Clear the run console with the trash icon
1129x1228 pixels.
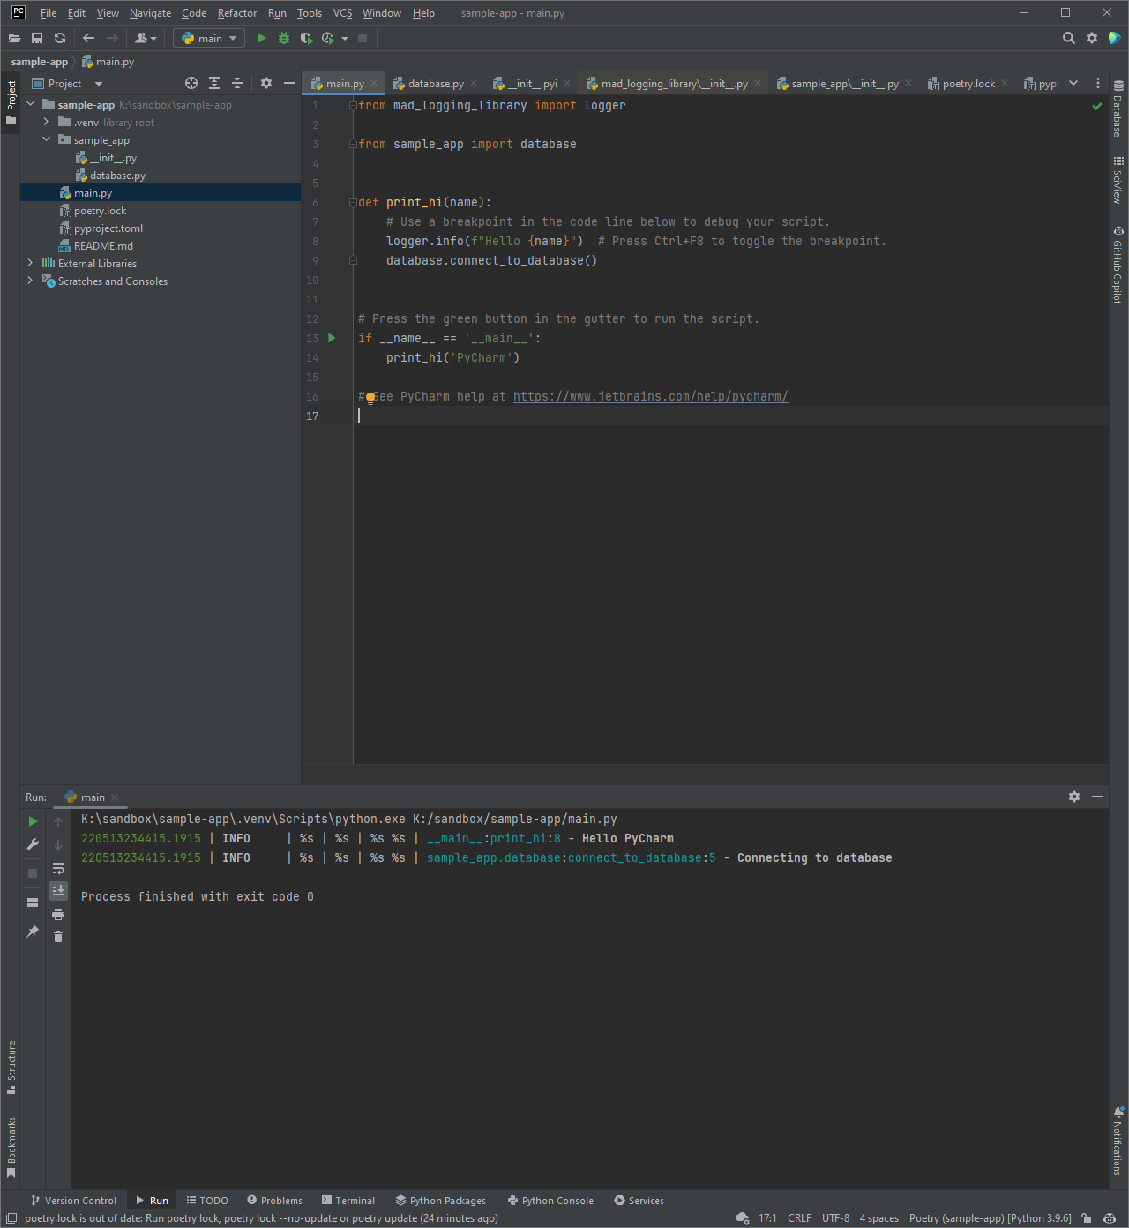point(57,936)
